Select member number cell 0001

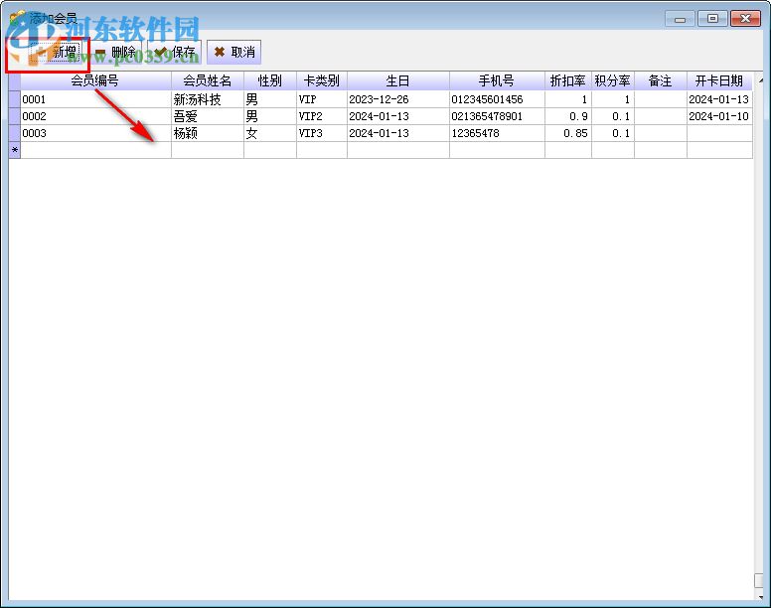pos(95,99)
